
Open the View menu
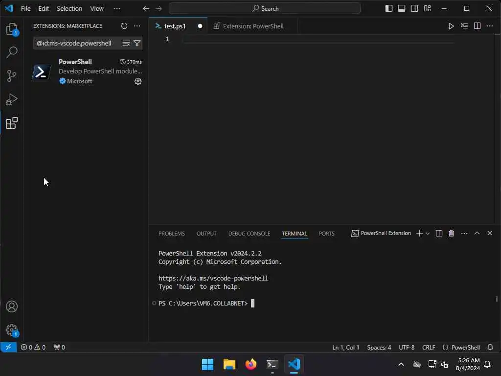click(96, 9)
